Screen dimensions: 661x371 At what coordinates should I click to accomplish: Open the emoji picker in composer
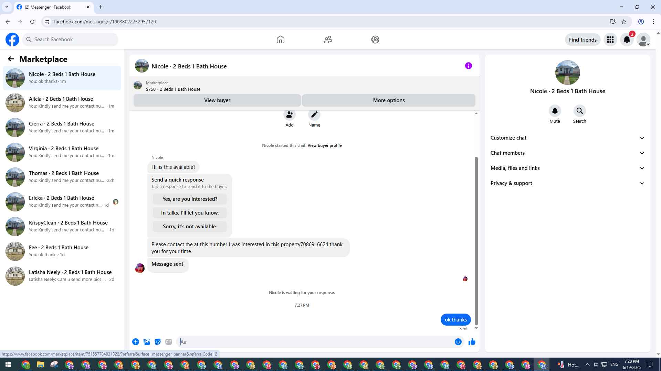point(458,342)
